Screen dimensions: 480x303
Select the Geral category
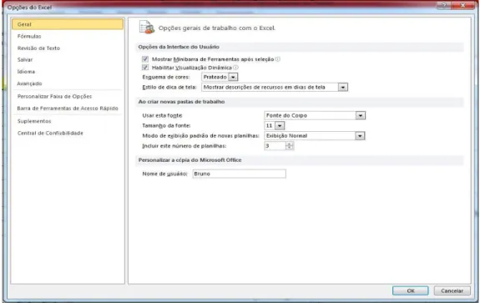[x=68, y=24]
